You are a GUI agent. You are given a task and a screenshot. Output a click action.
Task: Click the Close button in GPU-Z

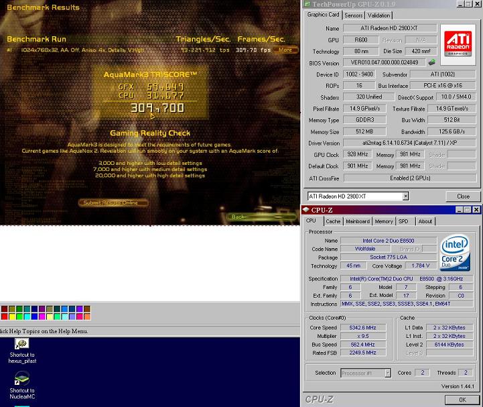463,196
